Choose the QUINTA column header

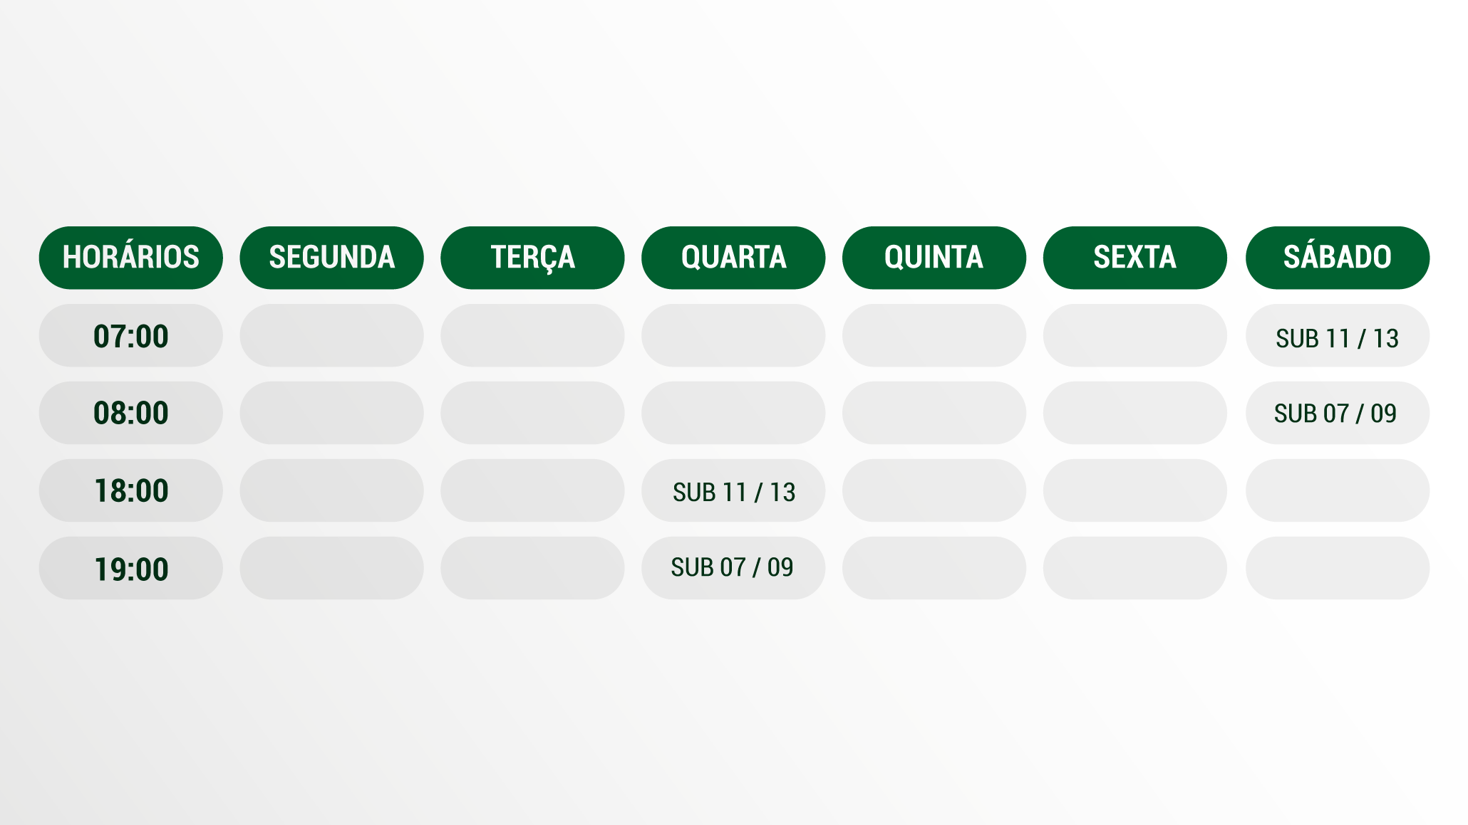tap(934, 258)
